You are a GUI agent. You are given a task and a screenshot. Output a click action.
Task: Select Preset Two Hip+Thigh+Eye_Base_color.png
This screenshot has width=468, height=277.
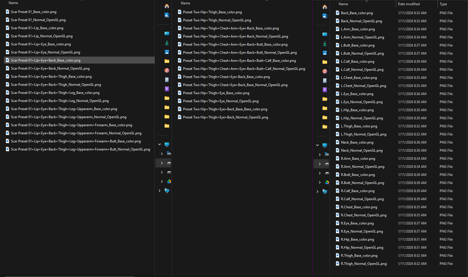tap(216, 93)
